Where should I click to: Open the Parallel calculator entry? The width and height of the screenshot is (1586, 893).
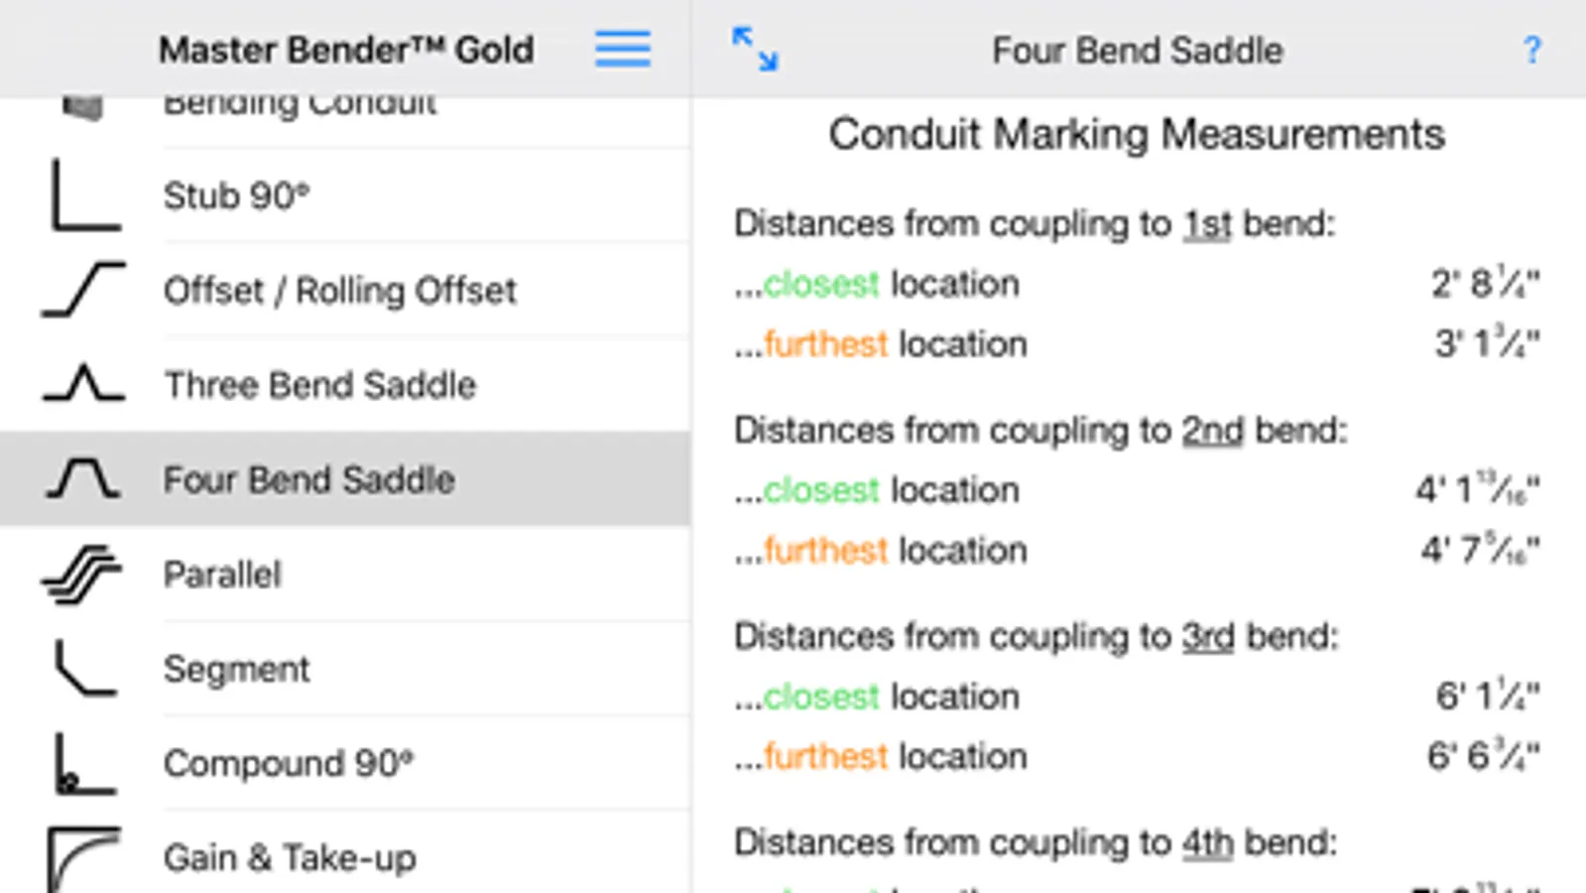coord(222,574)
